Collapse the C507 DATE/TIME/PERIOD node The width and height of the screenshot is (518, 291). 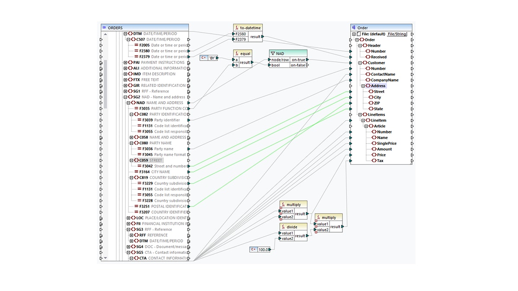click(128, 39)
